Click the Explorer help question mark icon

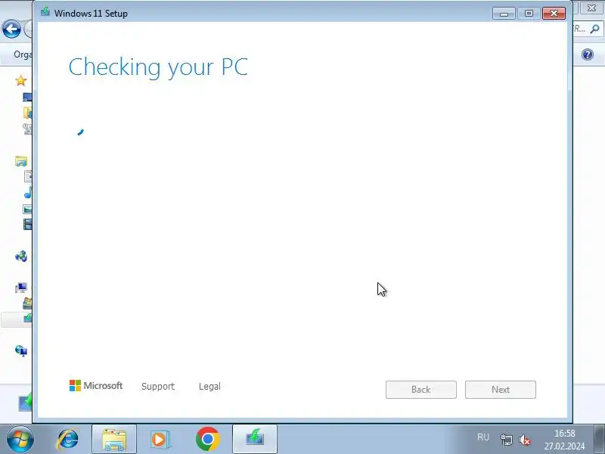pos(588,54)
